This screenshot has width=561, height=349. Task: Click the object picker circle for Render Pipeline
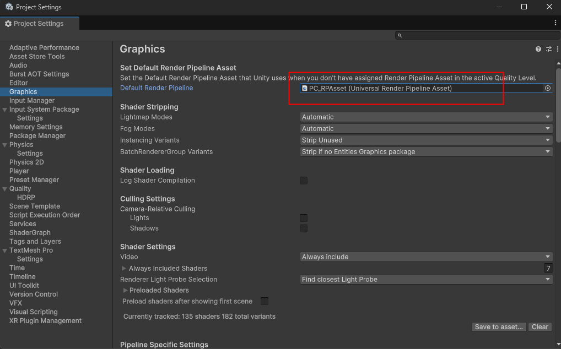point(547,88)
